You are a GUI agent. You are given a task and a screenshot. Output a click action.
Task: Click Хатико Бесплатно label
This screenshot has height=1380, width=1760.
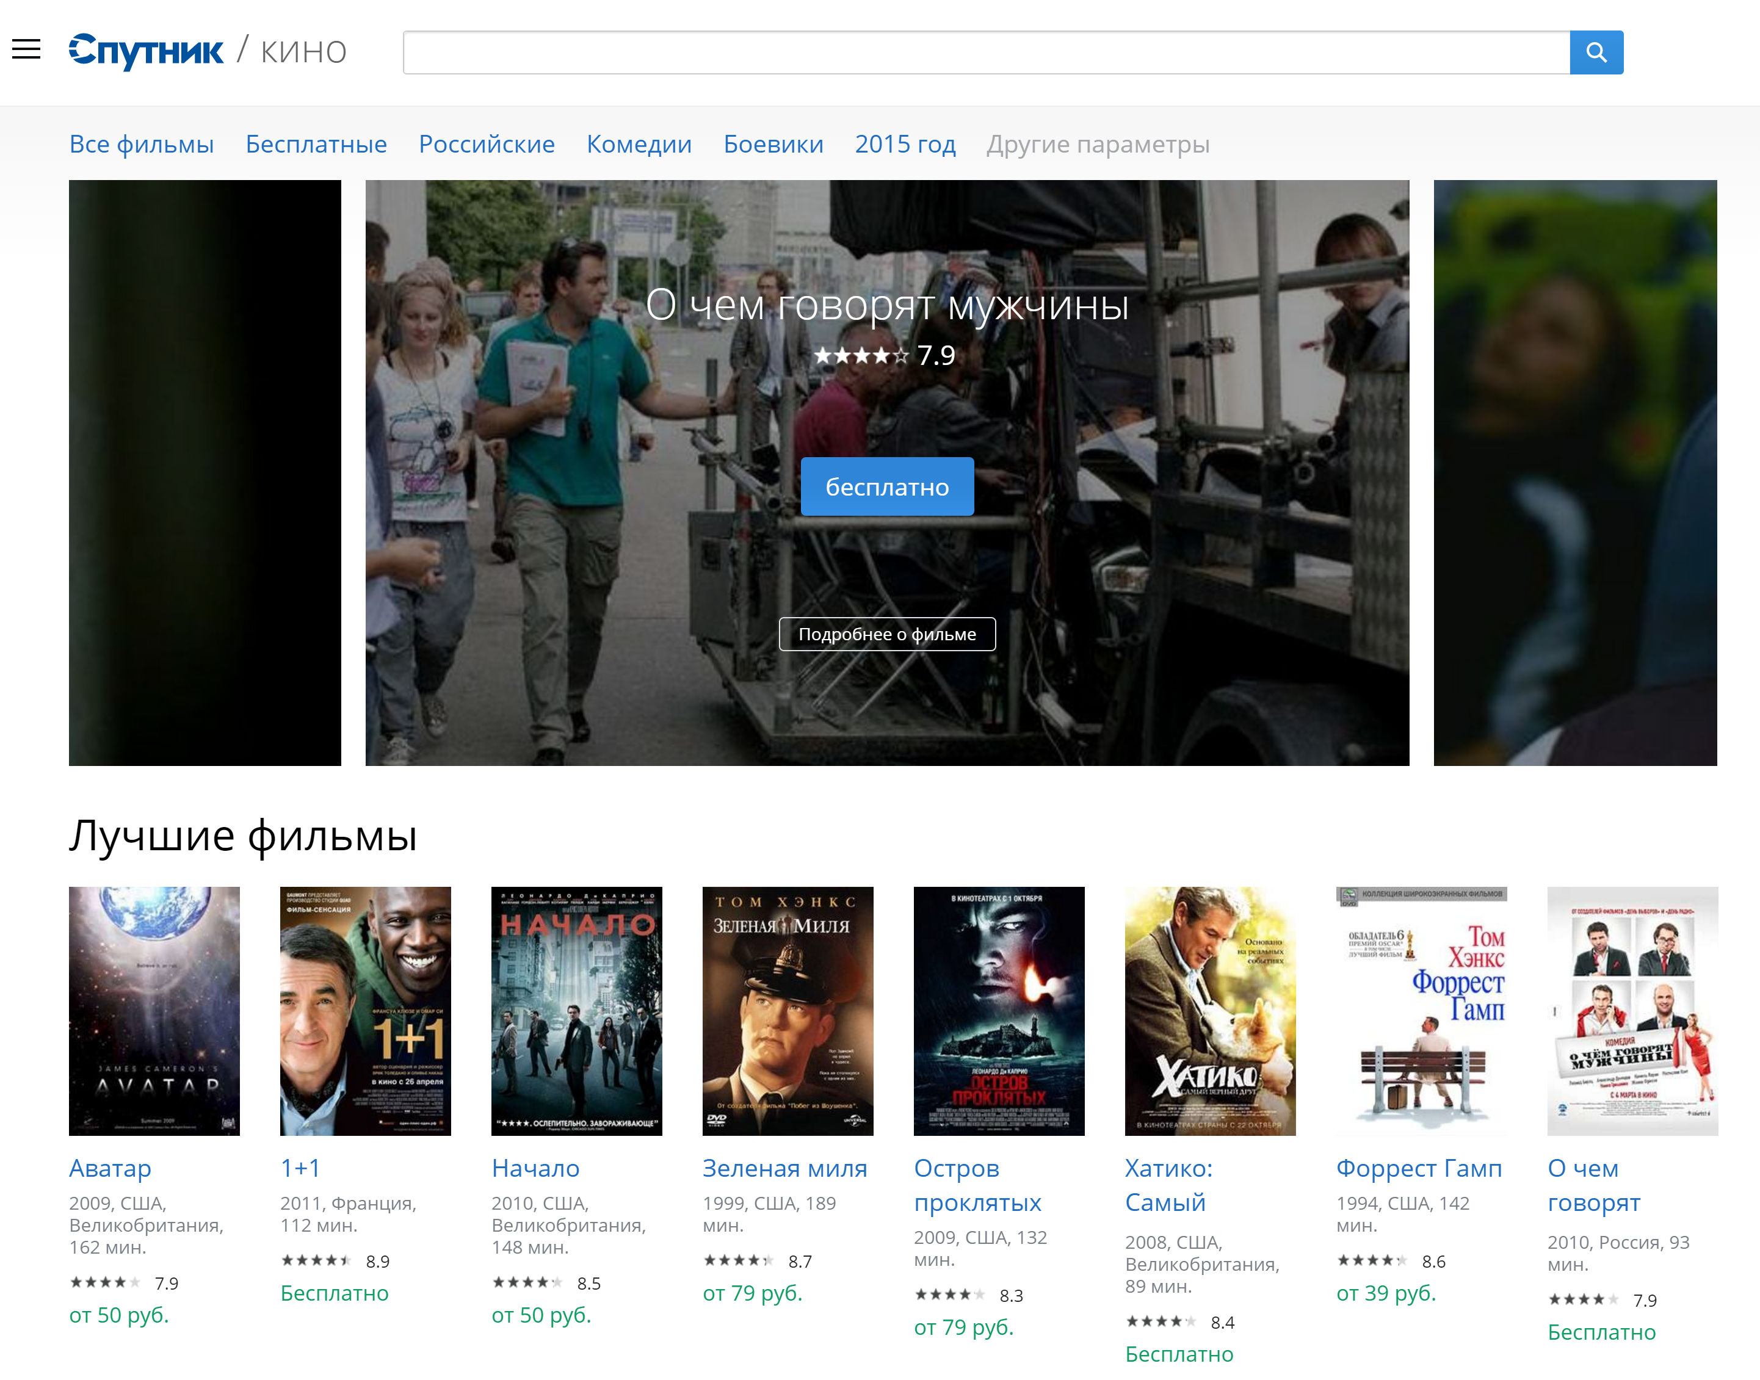(1179, 1354)
